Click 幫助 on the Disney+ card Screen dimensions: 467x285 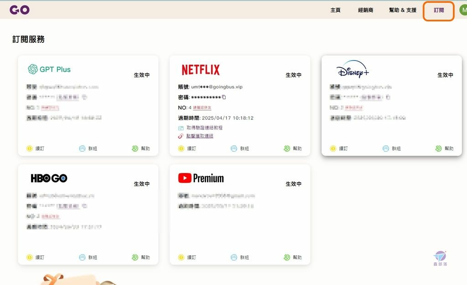coord(444,148)
